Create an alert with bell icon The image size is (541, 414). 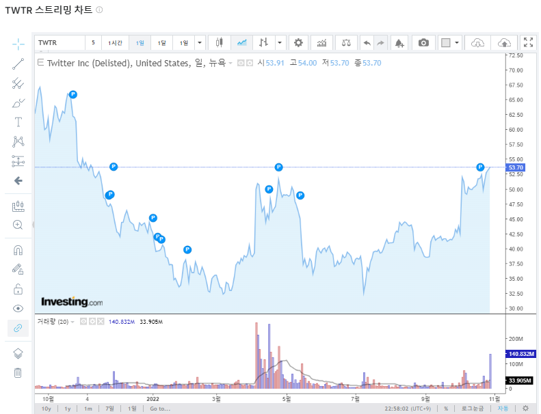click(399, 43)
